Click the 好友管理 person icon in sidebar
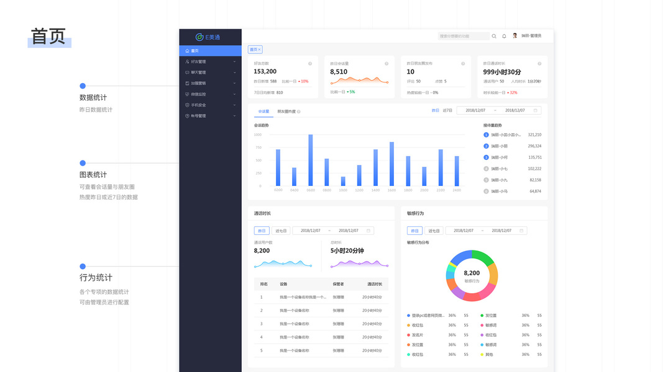The image size is (663, 372). click(x=187, y=61)
